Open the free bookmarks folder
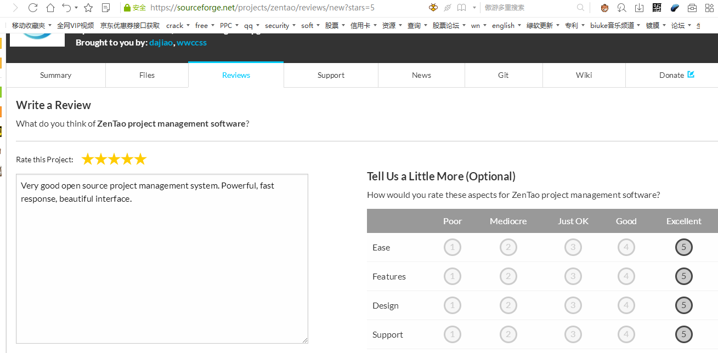This screenshot has height=353, width=718. click(x=205, y=25)
